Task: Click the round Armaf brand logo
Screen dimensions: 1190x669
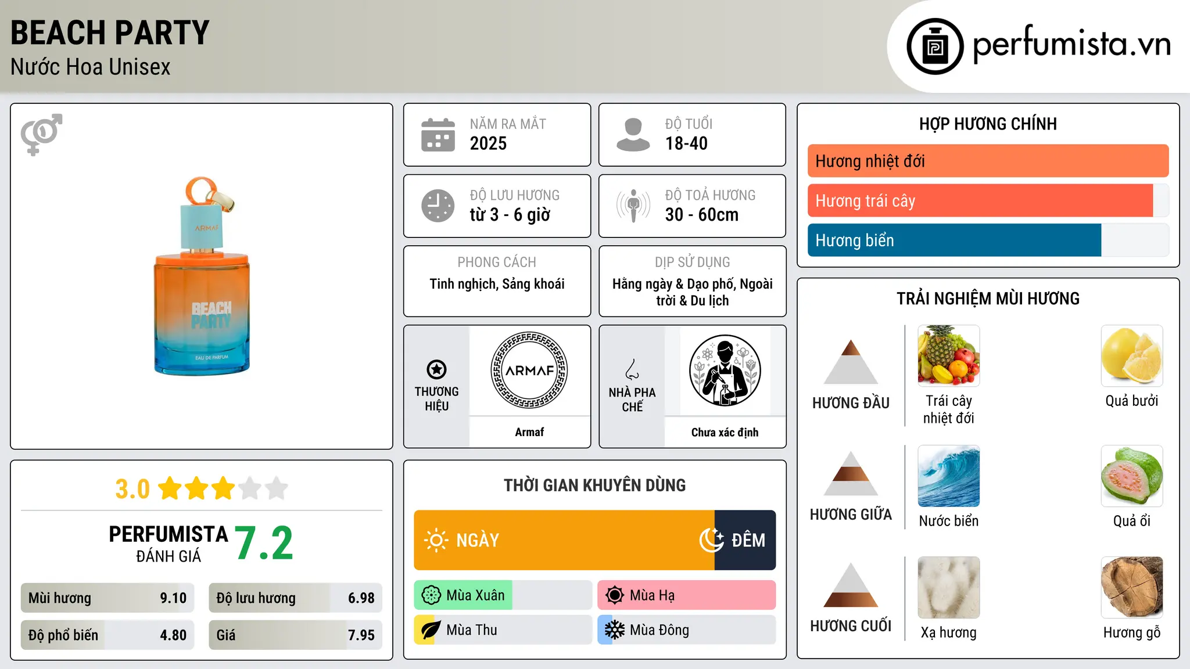Action: click(x=529, y=371)
